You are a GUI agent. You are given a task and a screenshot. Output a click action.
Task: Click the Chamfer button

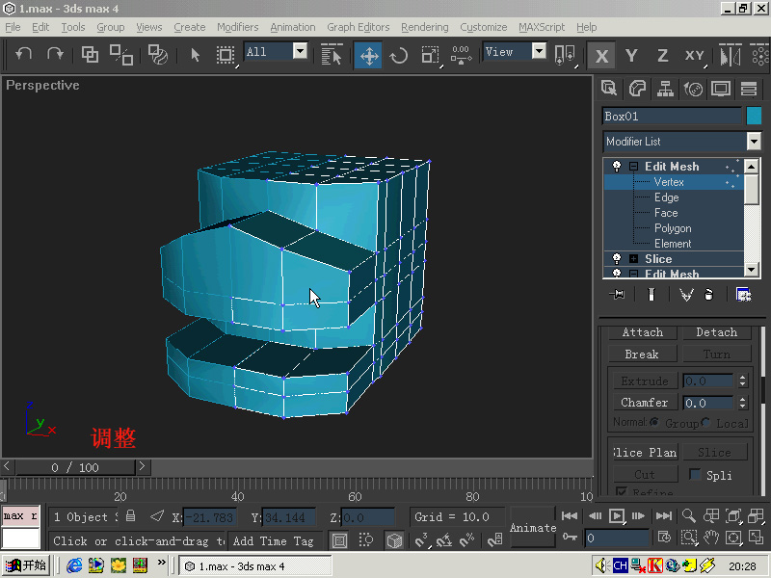point(645,403)
